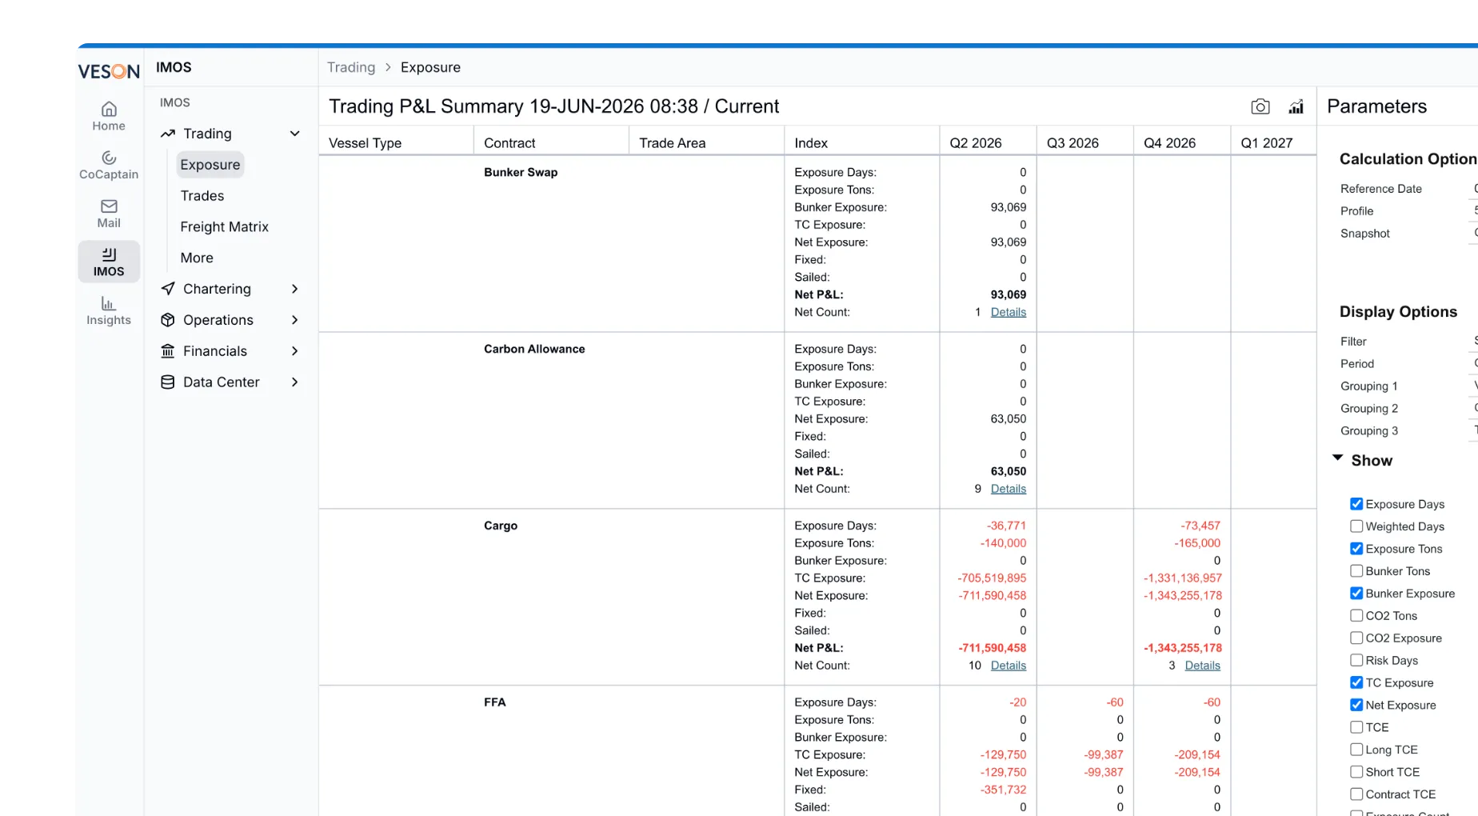Enable the TCE checkbox
Viewport: 1478px width, 816px height.
click(x=1356, y=728)
